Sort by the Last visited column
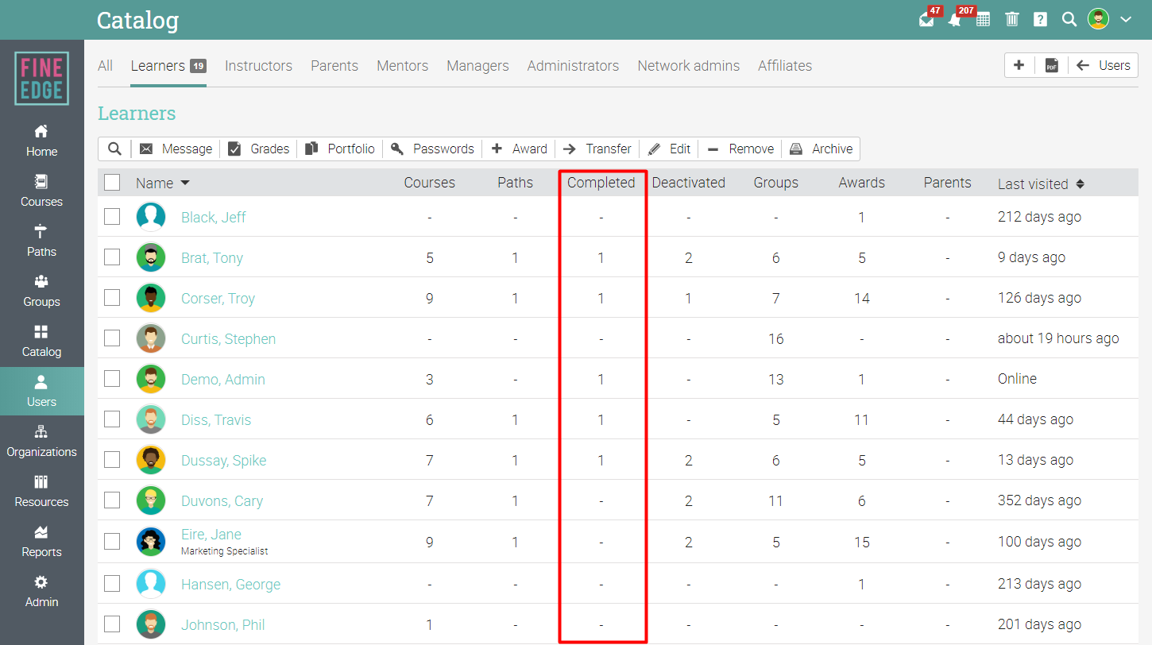The height and width of the screenshot is (645, 1152). [x=1041, y=183]
